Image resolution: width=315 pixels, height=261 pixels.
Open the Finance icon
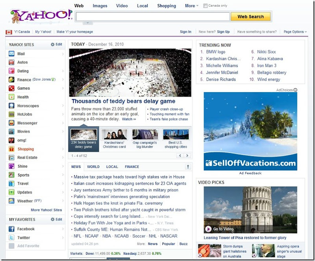11,79
